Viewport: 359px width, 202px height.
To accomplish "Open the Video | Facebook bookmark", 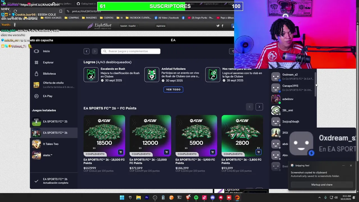I will click(x=167, y=18).
